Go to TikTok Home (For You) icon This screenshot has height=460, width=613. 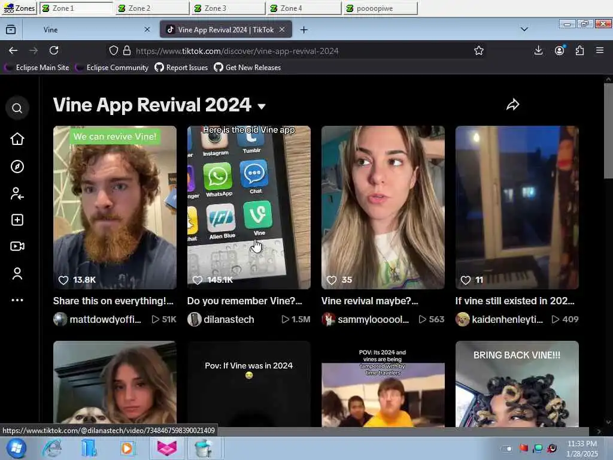17,139
